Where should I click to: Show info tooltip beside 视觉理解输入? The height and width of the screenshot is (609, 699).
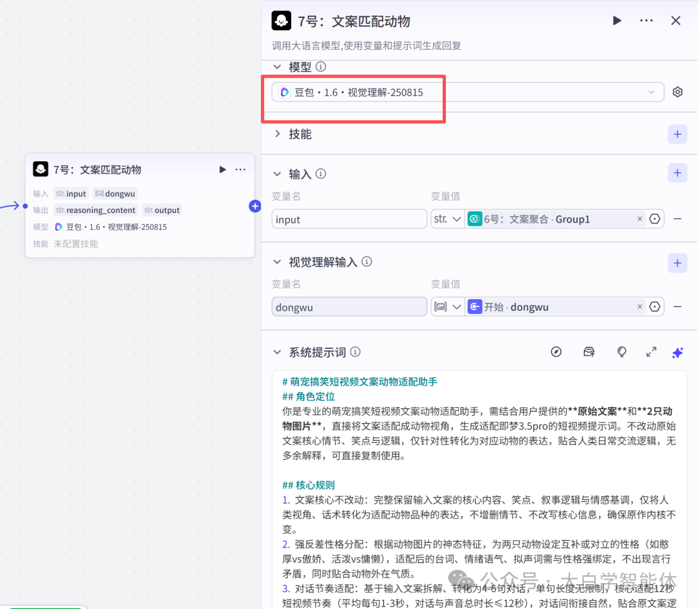pyautogui.click(x=366, y=261)
